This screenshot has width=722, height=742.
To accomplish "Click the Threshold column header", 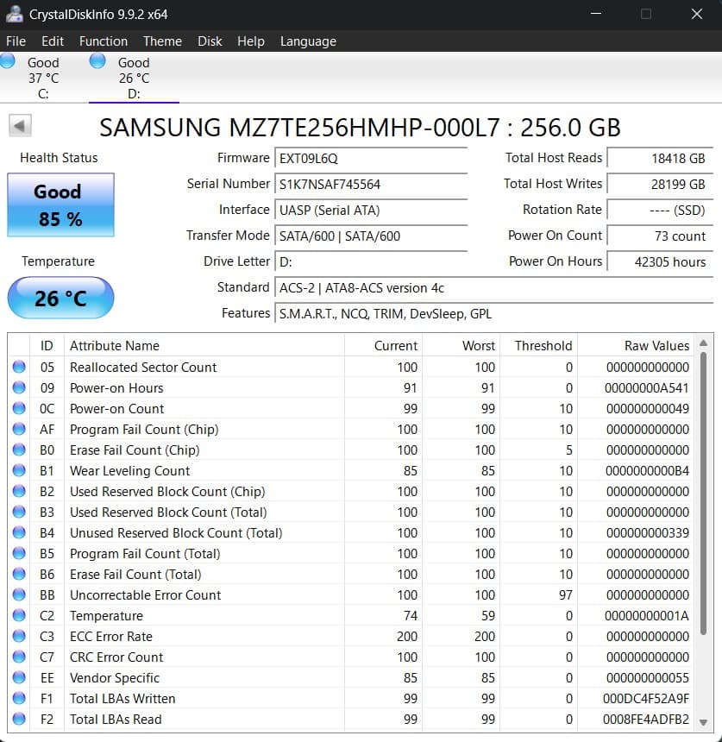I will (x=538, y=345).
